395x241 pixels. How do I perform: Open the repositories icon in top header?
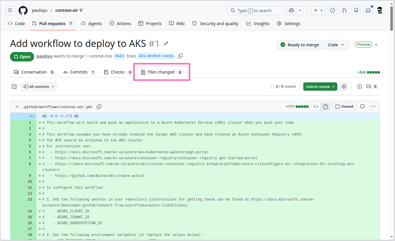tap(356, 10)
